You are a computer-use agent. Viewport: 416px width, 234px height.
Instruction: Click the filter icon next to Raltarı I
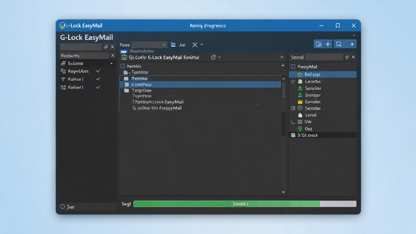63,79
